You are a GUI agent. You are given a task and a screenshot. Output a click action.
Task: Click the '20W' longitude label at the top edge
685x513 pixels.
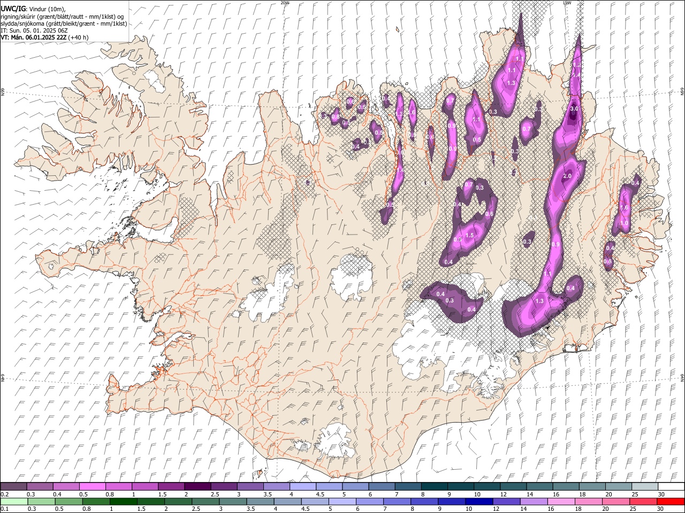(x=285, y=3)
